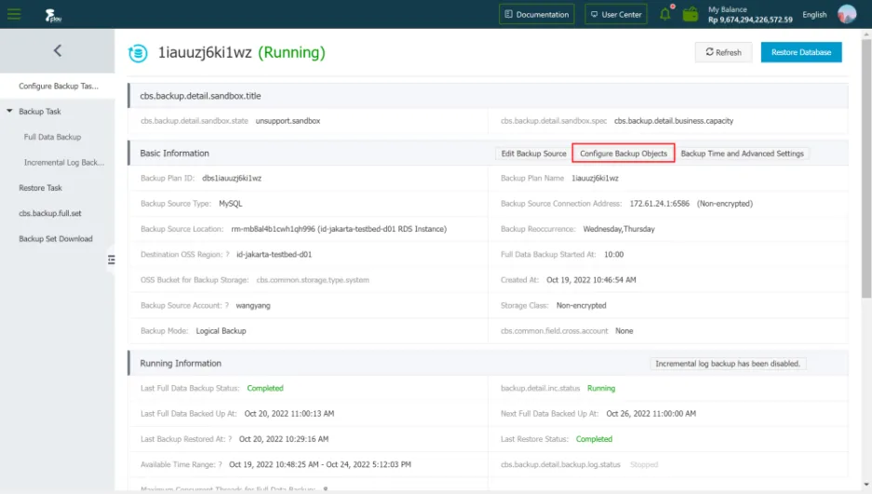Click the help icon next to Backup Source Account

(x=225, y=305)
